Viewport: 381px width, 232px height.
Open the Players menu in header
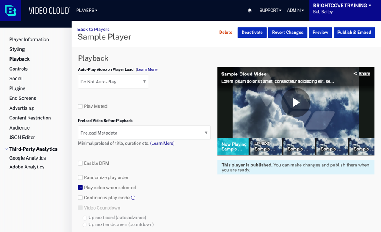[87, 11]
